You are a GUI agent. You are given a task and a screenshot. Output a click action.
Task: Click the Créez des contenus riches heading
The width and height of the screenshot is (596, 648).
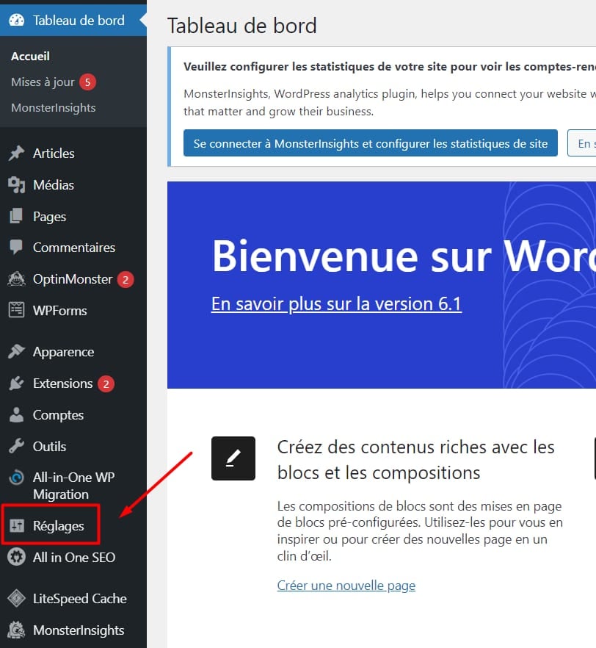click(415, 460)
